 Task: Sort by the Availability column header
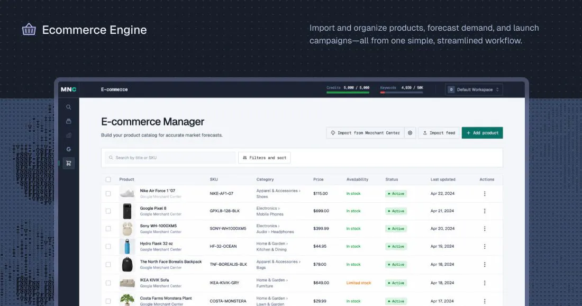[358, 179]
